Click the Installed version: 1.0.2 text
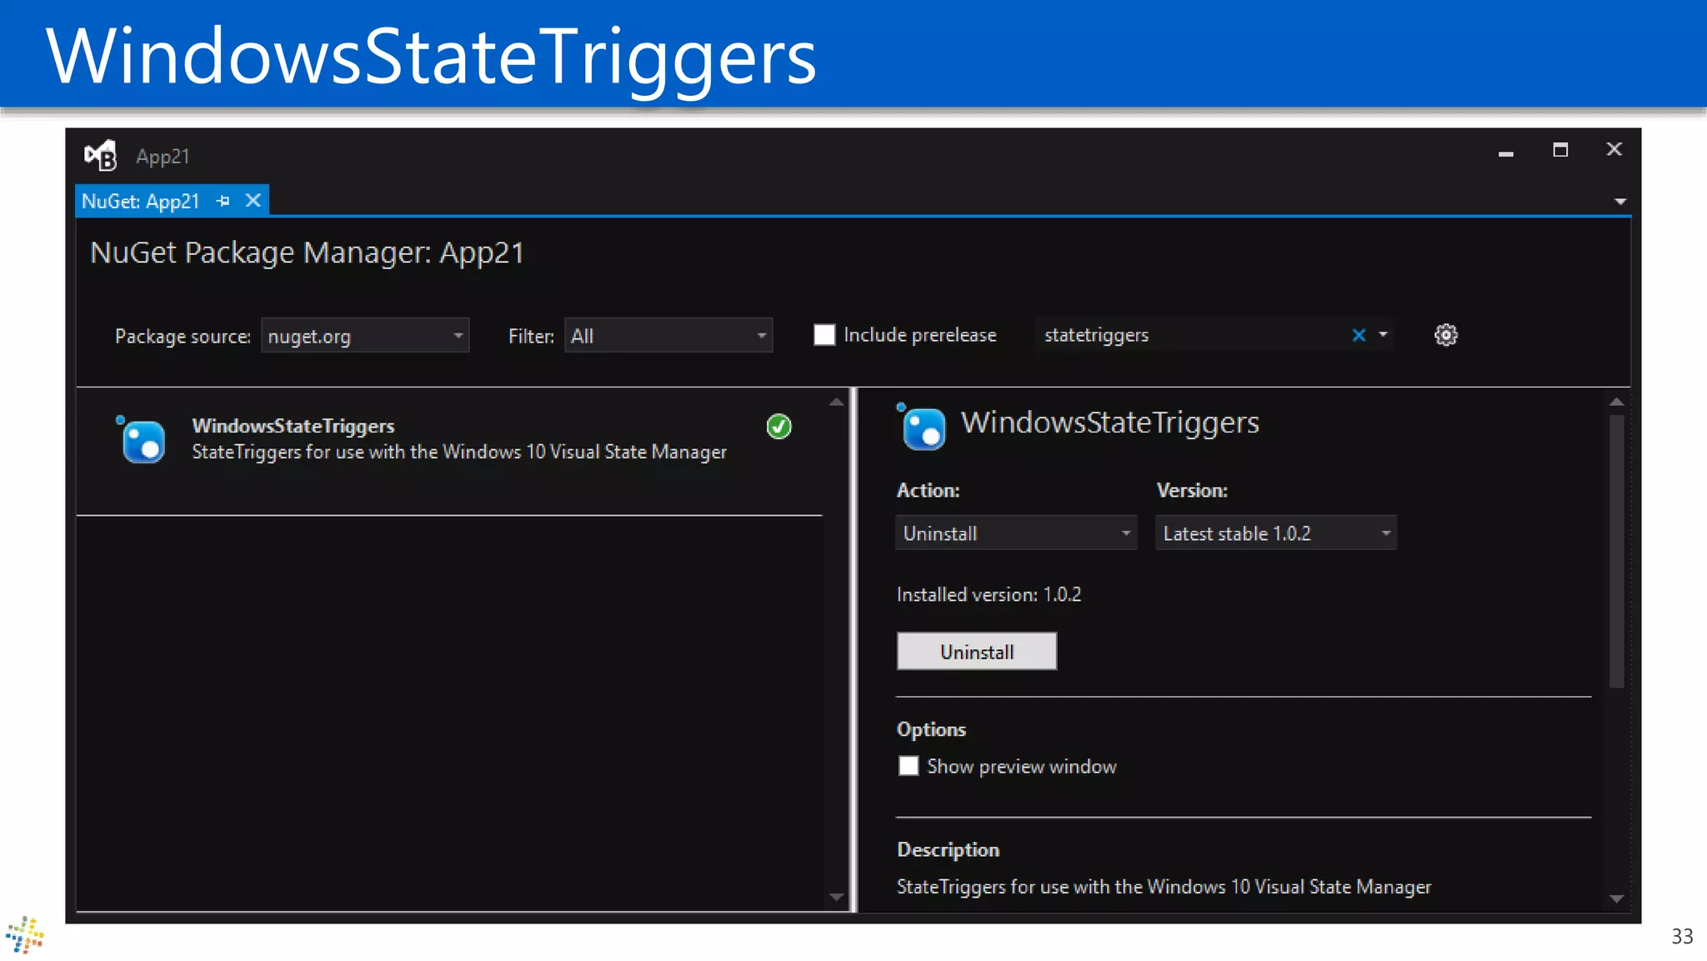The width and height of the screenshot is (1707, 961). pos(989,594)
